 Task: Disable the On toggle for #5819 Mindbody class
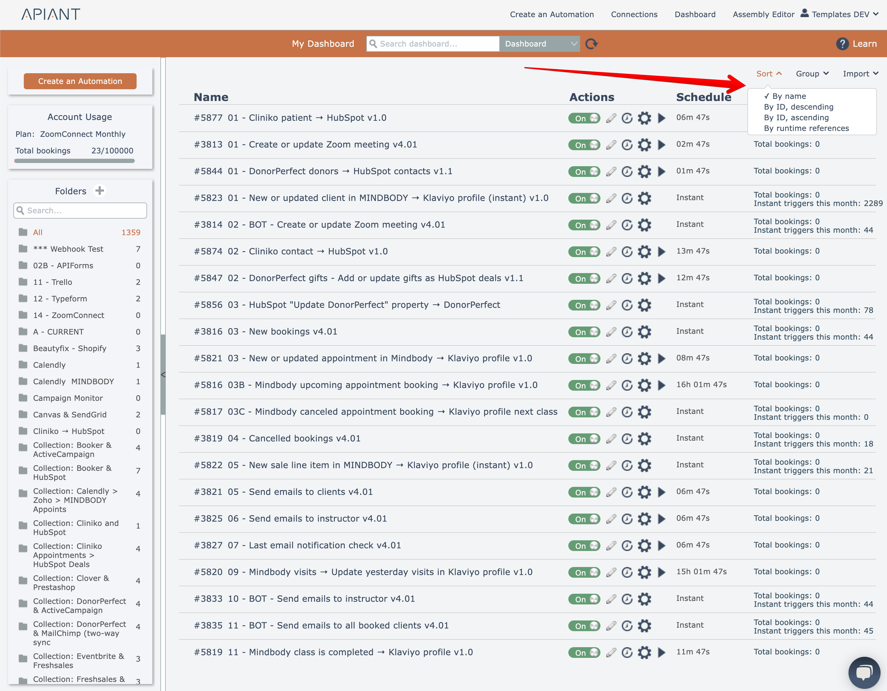(584, 653)
